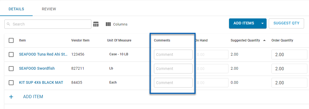Check the SEAFOOD Swordfish row checkbox
Viewport: 309px width, 109px height.
11,69
